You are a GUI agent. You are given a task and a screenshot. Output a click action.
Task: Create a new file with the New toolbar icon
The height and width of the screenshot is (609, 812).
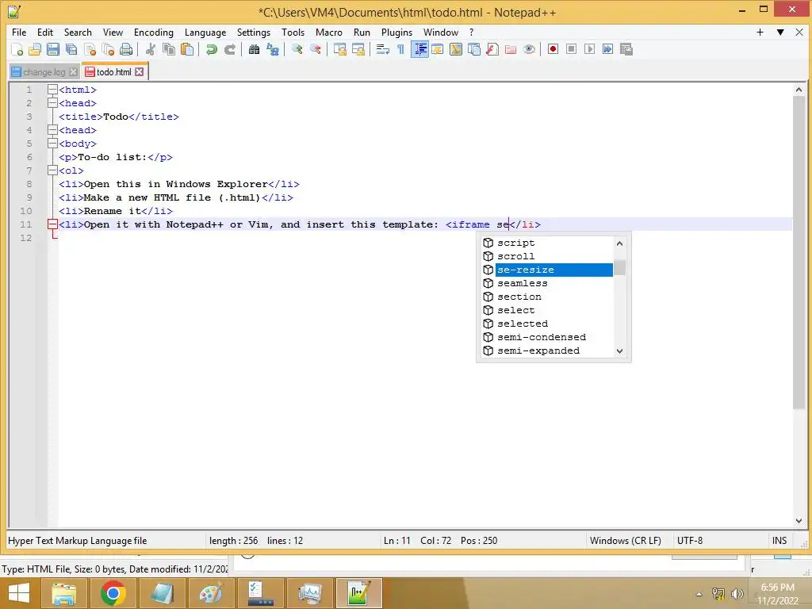tap(17, 50)
